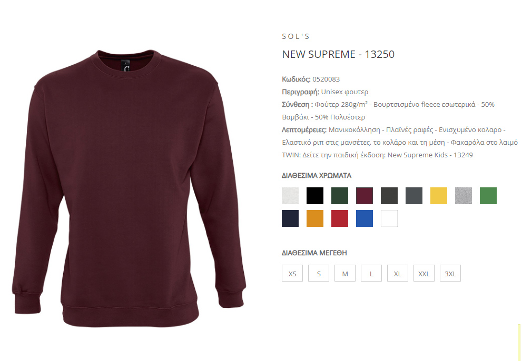Screen dimensions: 522x361
Task: Pick the burgundy color swatch
Action: coord(364,196)
